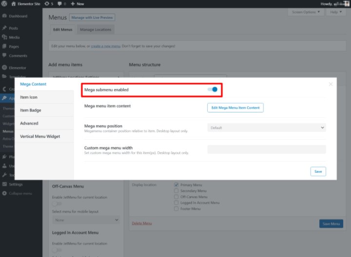Screen dimensions: 351x257
Task: Click the Save Menu button
Action: click(331, 224)
